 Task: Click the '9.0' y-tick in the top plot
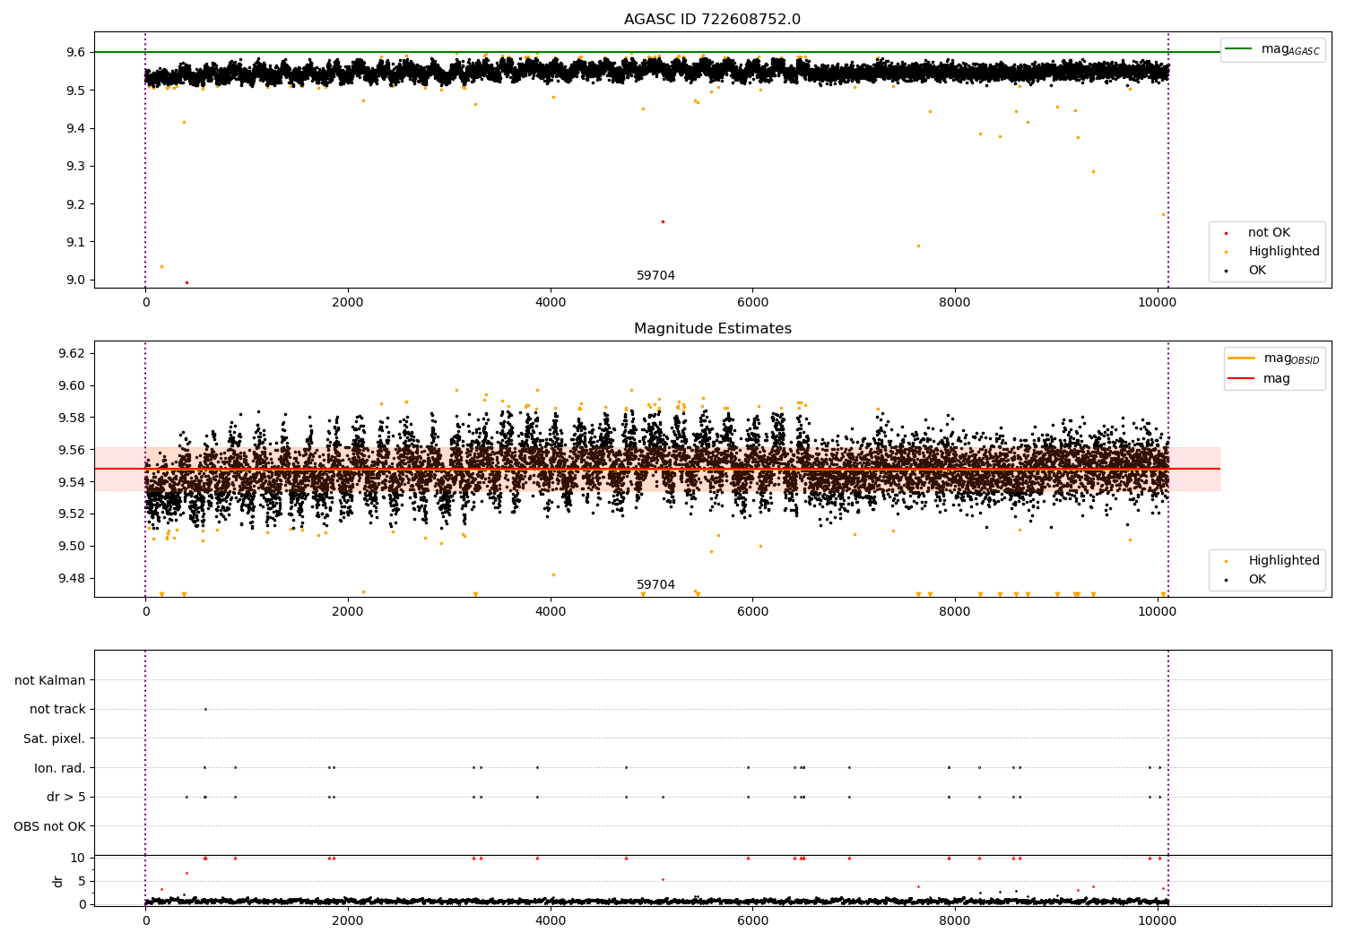point(76,281)
